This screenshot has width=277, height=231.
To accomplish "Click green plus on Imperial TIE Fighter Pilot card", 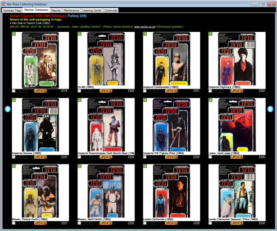I will coord(145,100).
